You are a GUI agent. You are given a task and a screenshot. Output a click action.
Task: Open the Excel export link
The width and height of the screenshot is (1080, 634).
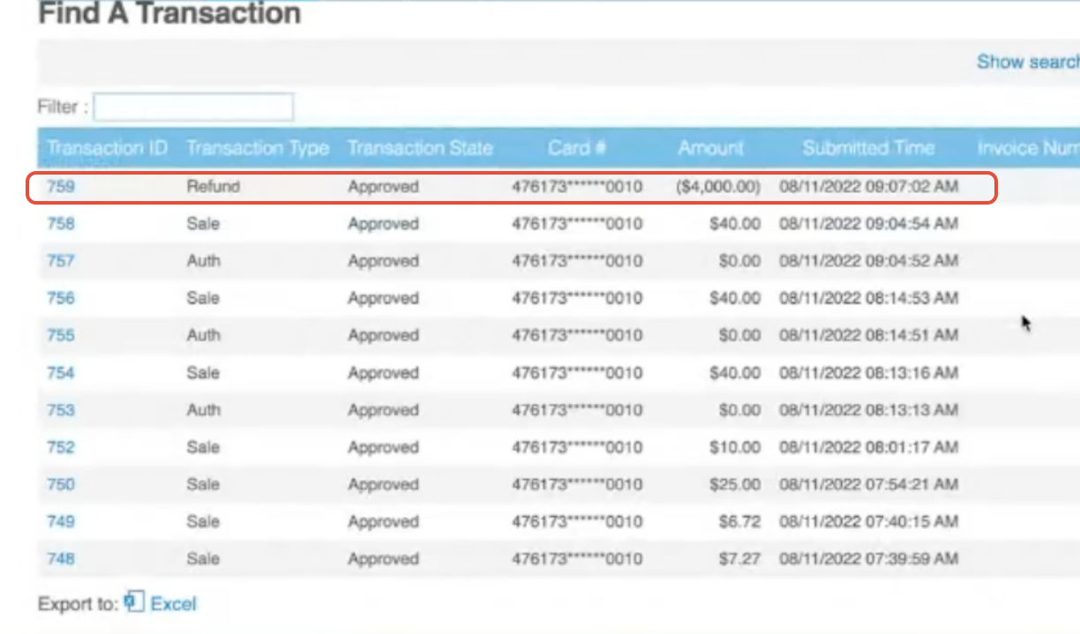pos(173,604)
